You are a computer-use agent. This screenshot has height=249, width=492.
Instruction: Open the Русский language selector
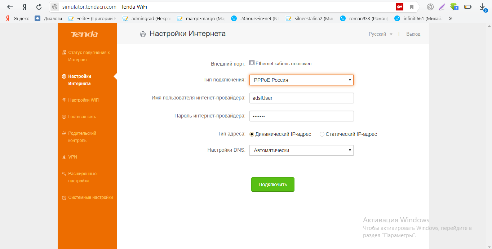pyautogui.click(x=380, y=34)
